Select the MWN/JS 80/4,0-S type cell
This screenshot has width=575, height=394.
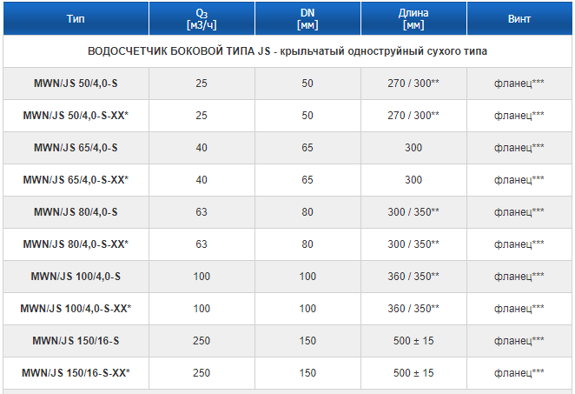click(x=76, y=212)
